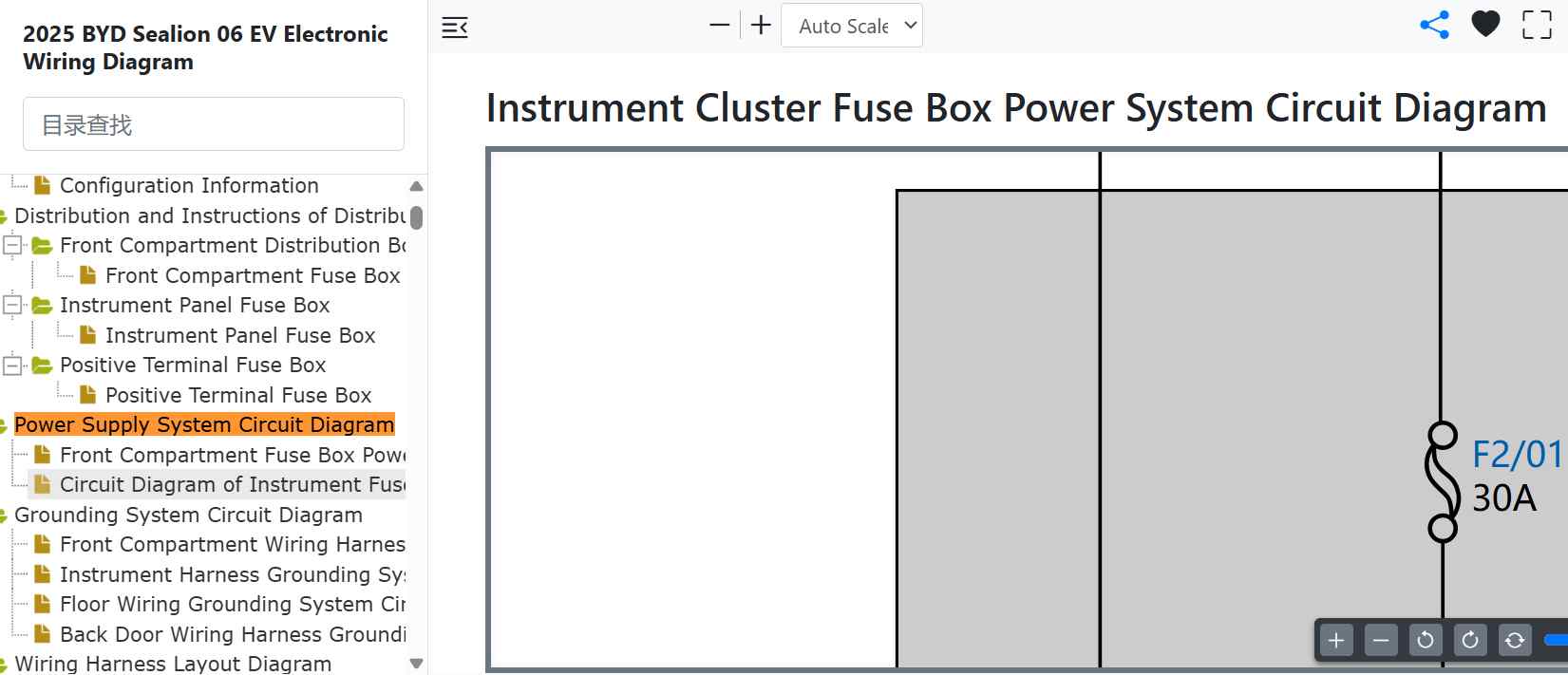The width and height of the screenshot is (1568, 675).
Task: Rotate the diagram clockwise
Action: click(1470, 640)
